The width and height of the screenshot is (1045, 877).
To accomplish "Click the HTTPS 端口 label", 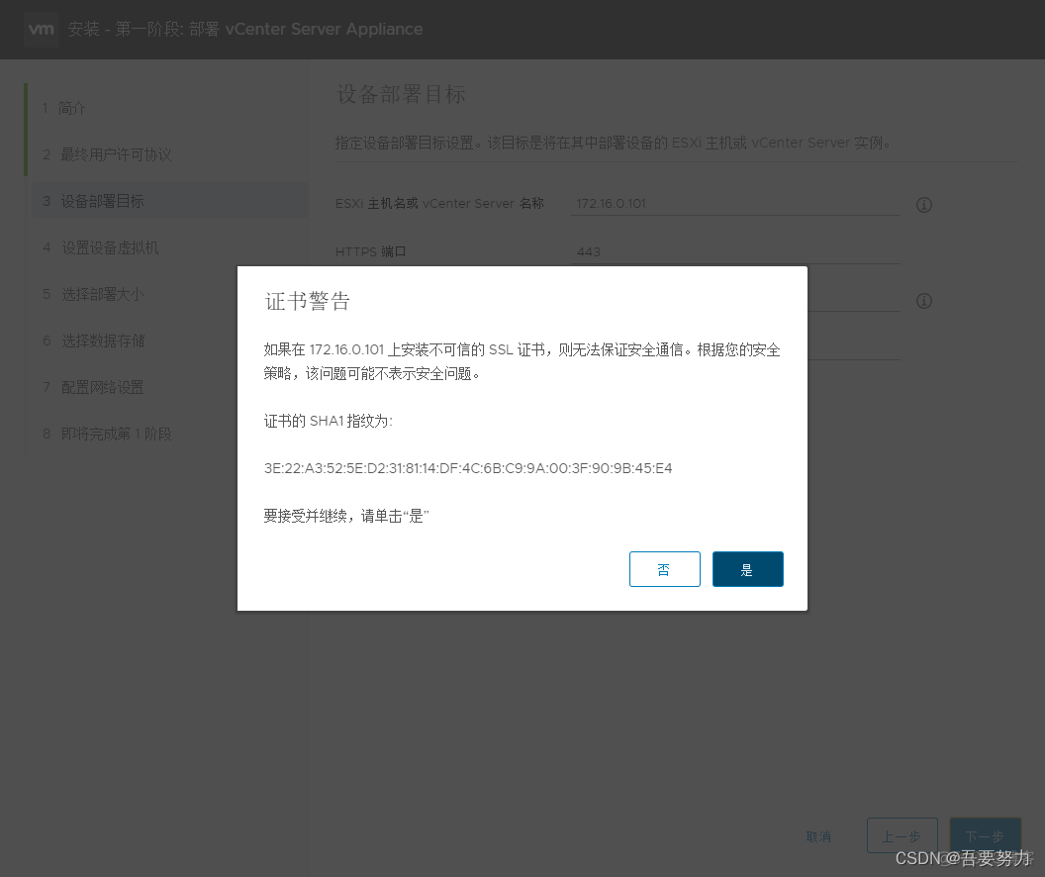I will (x=370, y=251).
